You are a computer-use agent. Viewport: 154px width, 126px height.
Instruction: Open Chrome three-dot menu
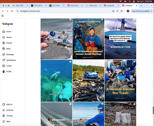click(x=151, y=11)
